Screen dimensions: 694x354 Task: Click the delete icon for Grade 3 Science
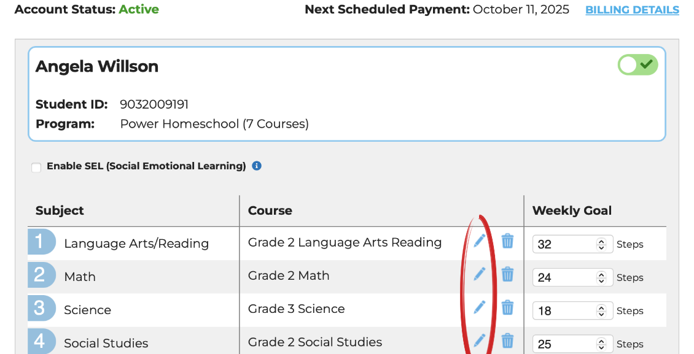[x=507, y=307]
